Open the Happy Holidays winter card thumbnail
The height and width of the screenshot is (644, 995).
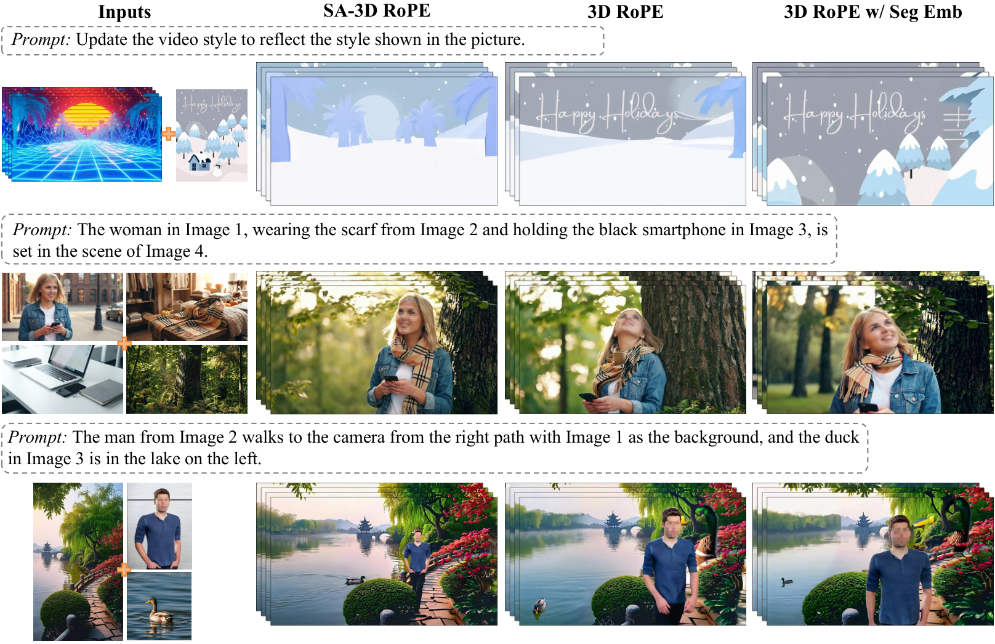[212, 135]
